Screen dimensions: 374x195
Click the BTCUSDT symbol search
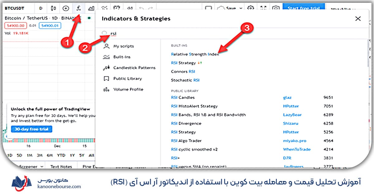pos(15,8)
